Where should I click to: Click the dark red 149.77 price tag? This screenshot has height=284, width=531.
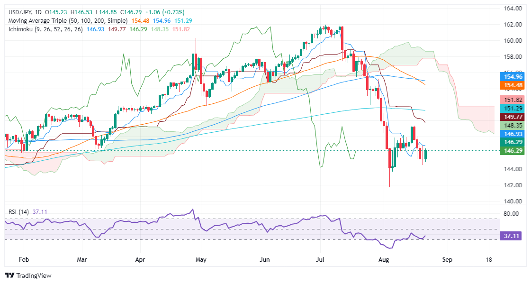coord(513,117)
